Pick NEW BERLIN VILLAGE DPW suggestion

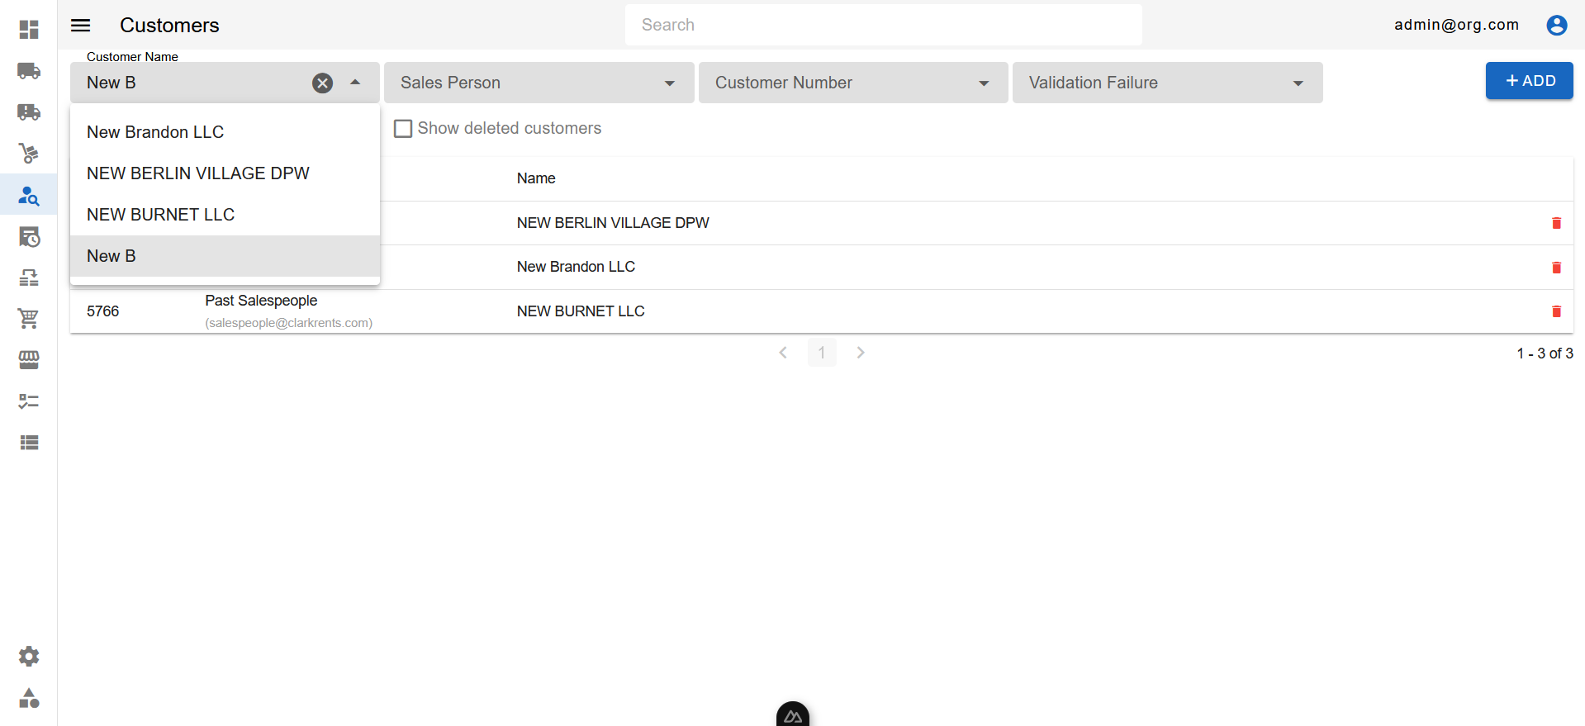[x=198, y=173]
